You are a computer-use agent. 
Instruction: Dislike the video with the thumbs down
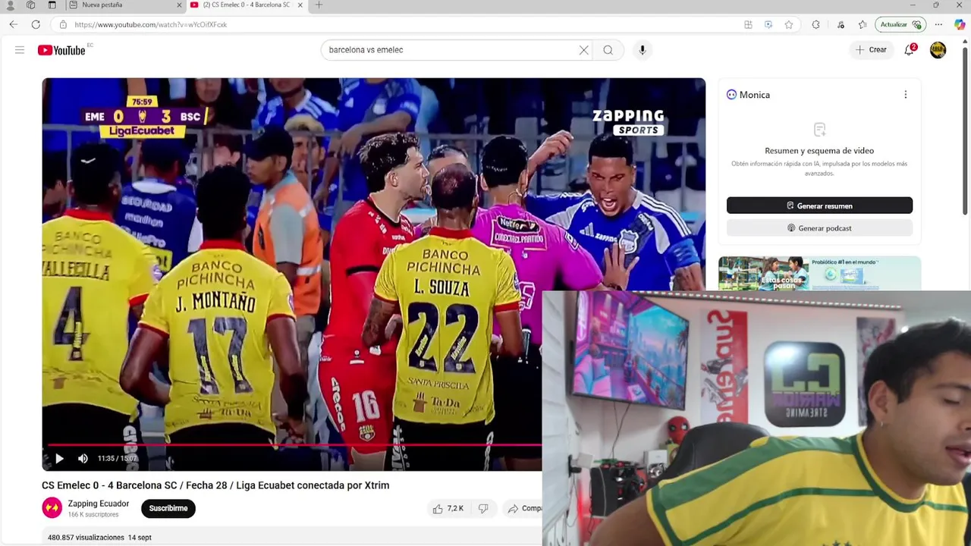tap(483, 509)
